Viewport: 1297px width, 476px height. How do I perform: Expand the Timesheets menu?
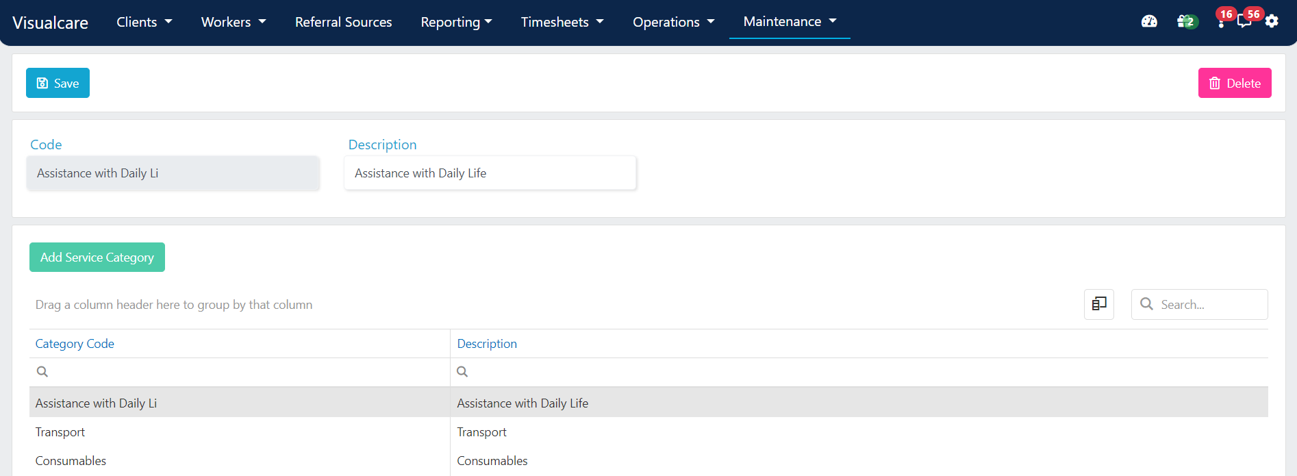562,22
